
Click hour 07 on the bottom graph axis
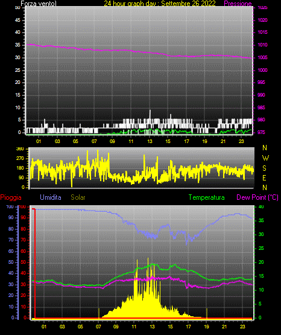coord(98,327)
